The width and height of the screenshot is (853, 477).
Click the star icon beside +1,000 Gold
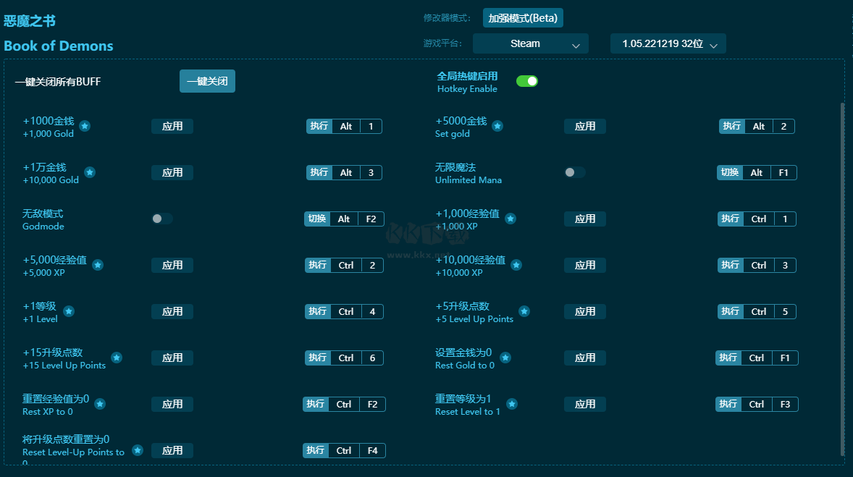(85, 126)
